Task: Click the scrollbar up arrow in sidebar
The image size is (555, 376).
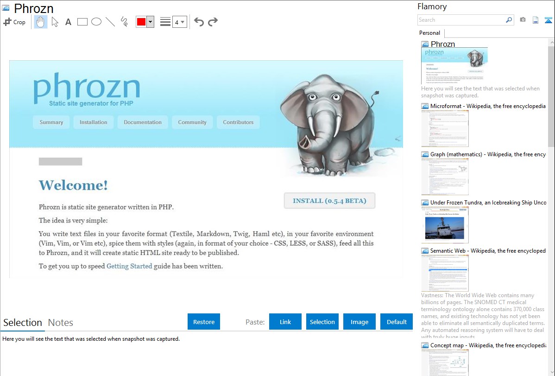Action: pos(551,42)
